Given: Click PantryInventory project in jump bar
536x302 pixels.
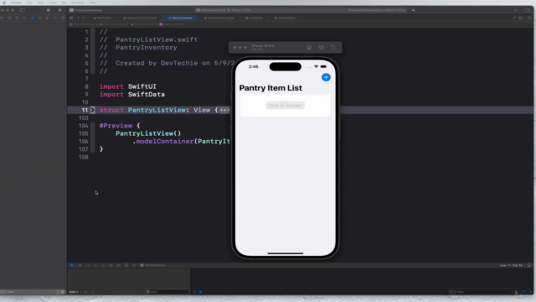Looking at the screenshot, I should coord(82,24).
